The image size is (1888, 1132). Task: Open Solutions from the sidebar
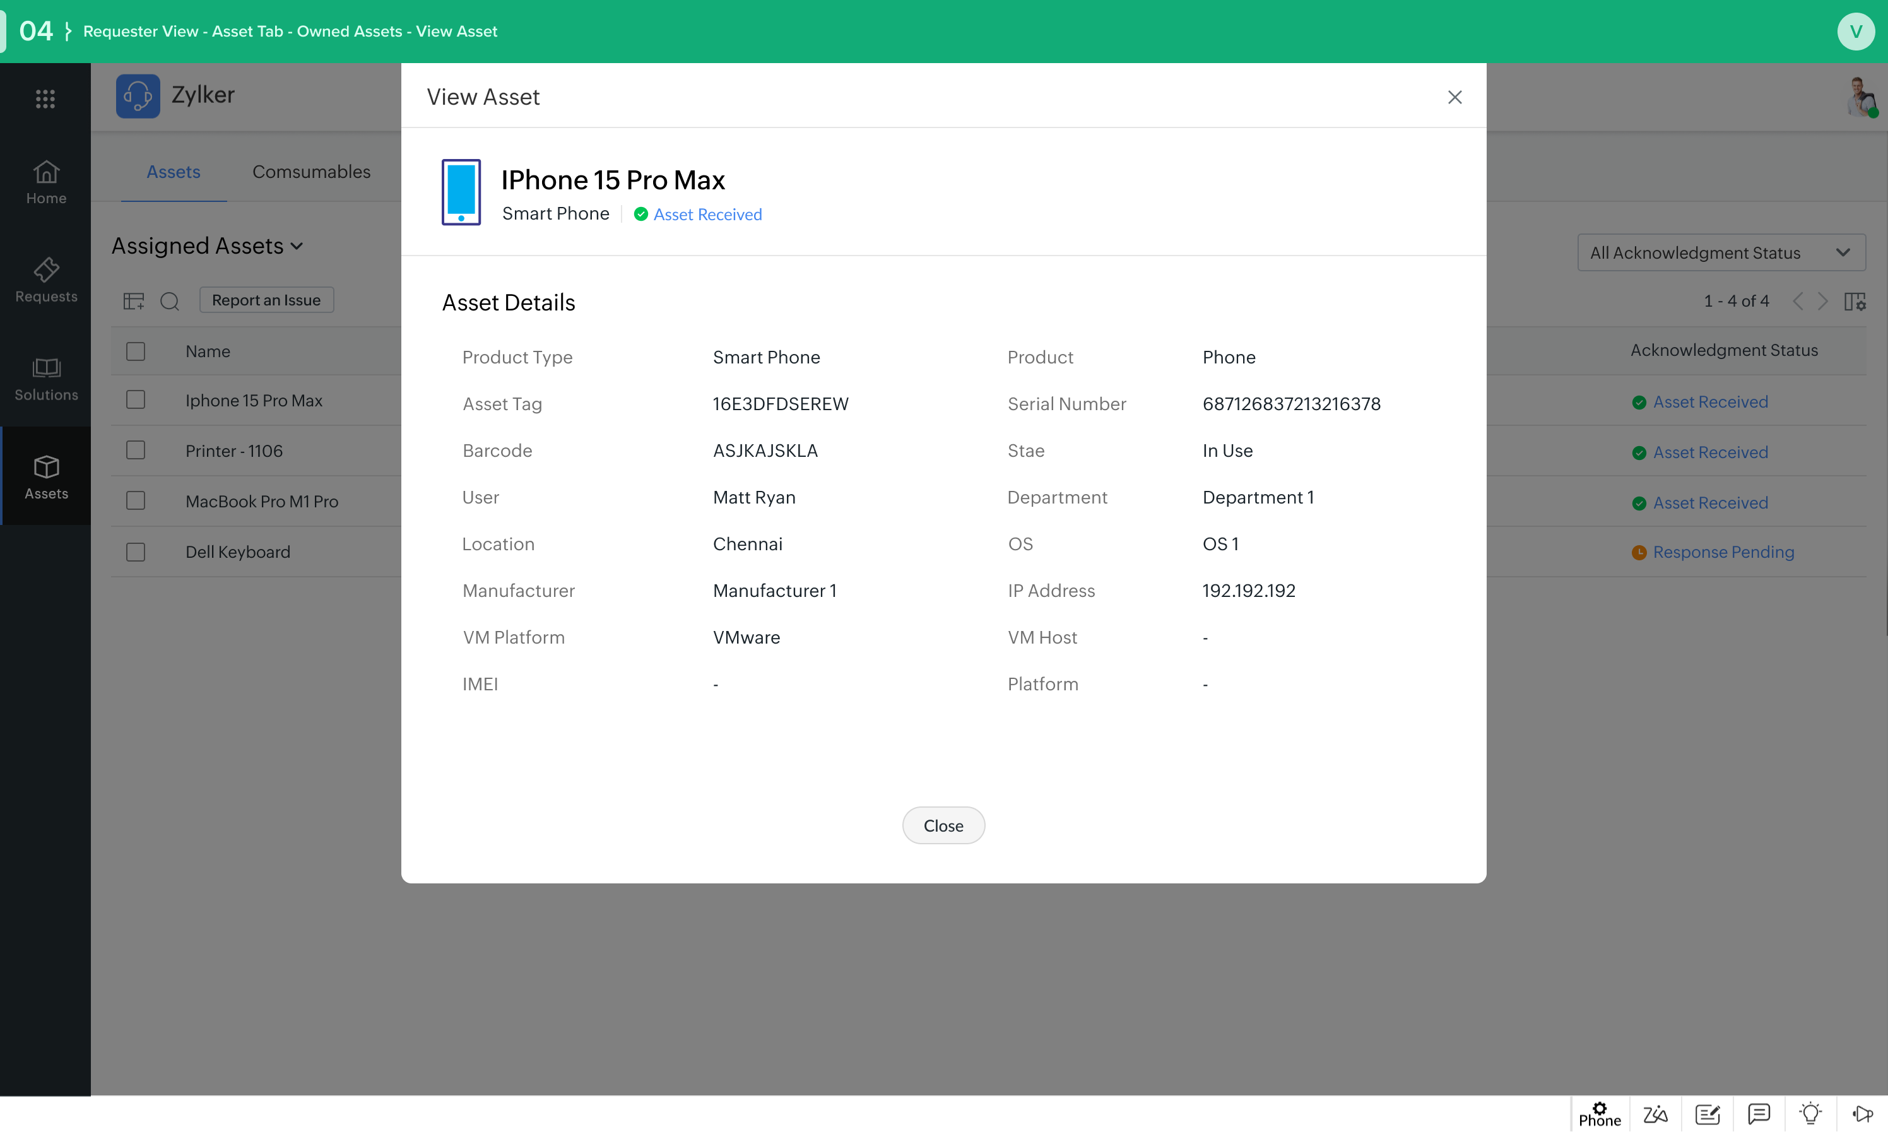[x=46, y=379]
